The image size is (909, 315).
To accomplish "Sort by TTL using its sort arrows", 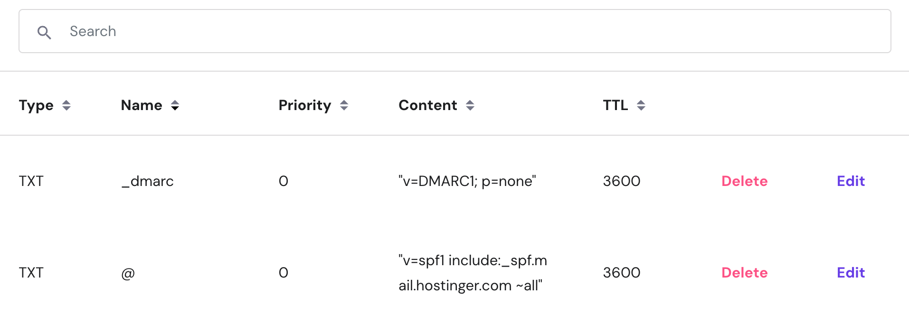I will [641, 105].
